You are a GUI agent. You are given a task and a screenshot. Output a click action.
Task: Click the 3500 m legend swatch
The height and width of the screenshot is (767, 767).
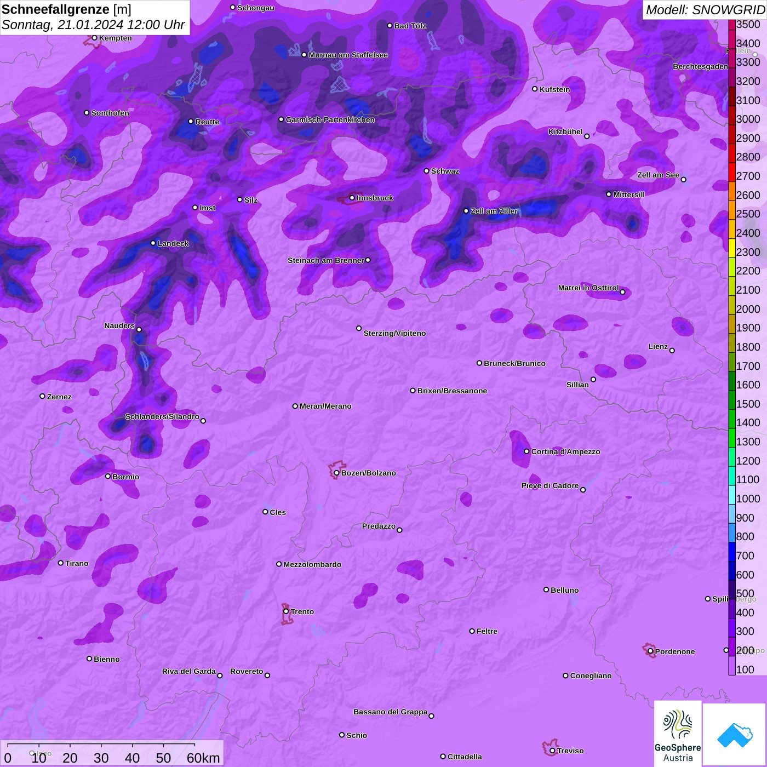pos(732,25)
